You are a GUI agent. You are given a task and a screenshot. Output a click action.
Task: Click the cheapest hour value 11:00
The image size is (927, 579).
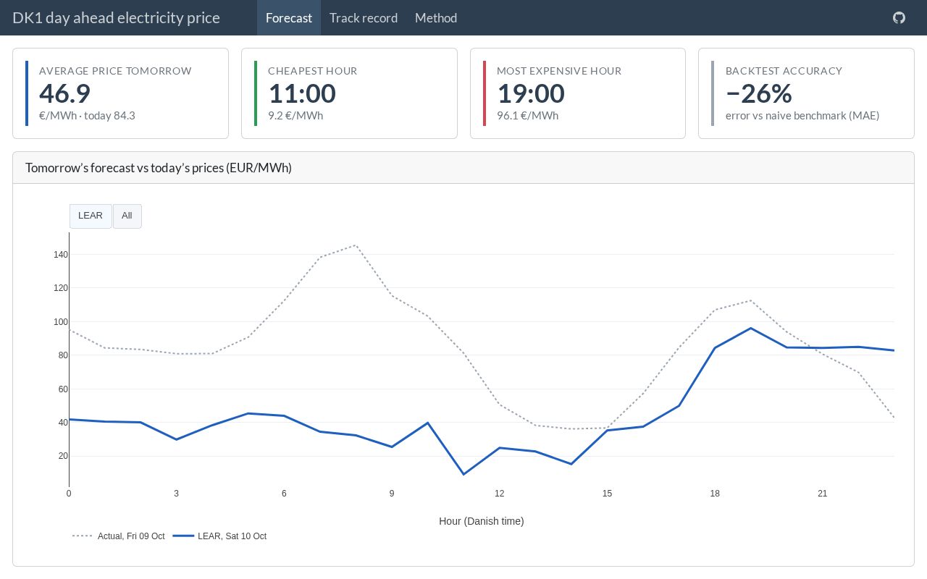302,93
